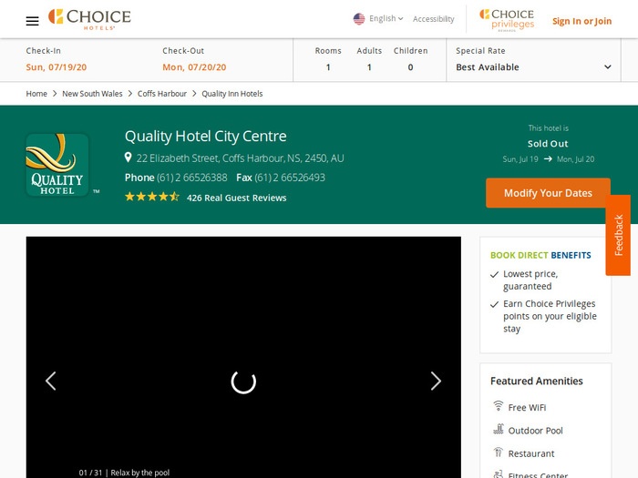Click the Choice Hotels logo
The image size is (638, 478).
coord(89,19)
